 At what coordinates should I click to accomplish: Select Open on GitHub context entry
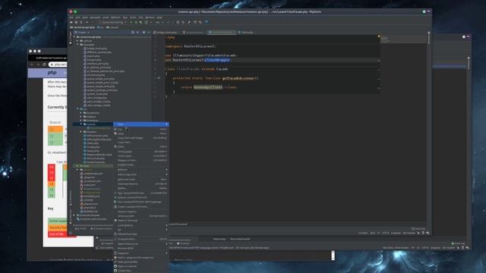pyautogui.click(x=141, y=266)
